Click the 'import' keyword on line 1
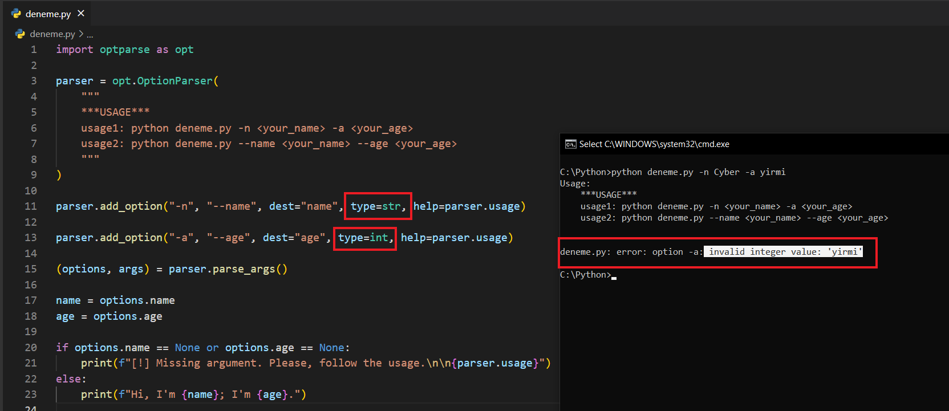This screenshot has width=949, height=411. tap(74, 50)
